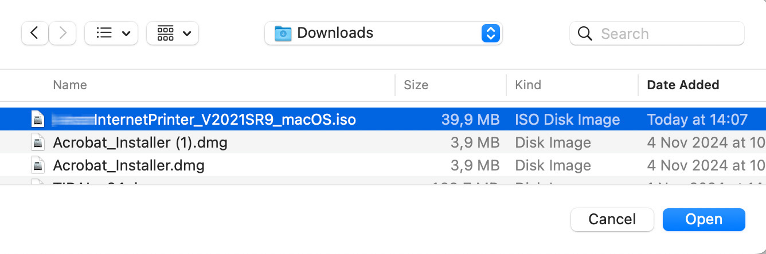
Task: Click the ISO disk image file icon
Action: coord(38,120)
